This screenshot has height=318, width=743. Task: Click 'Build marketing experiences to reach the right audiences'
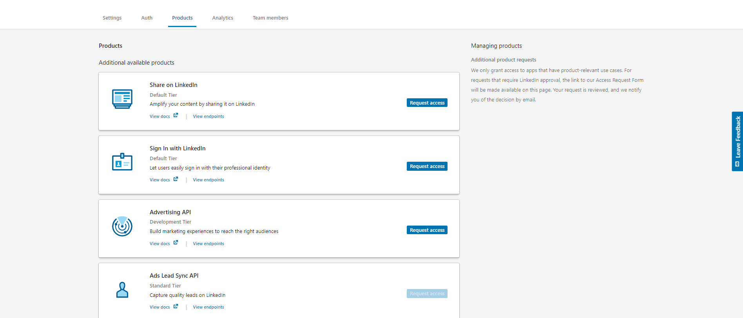214,231
